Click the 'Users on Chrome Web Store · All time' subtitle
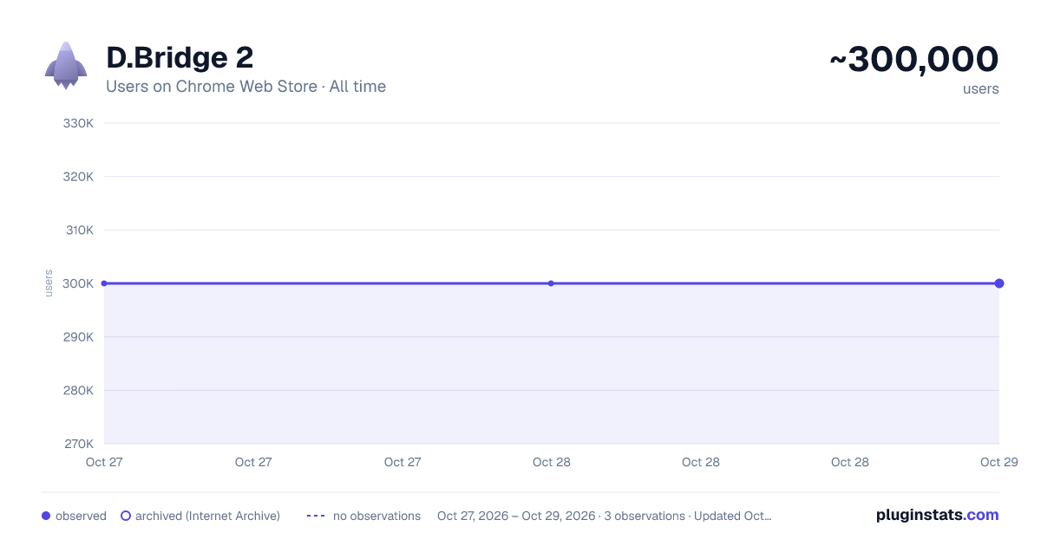 click(x=246, y=87)
